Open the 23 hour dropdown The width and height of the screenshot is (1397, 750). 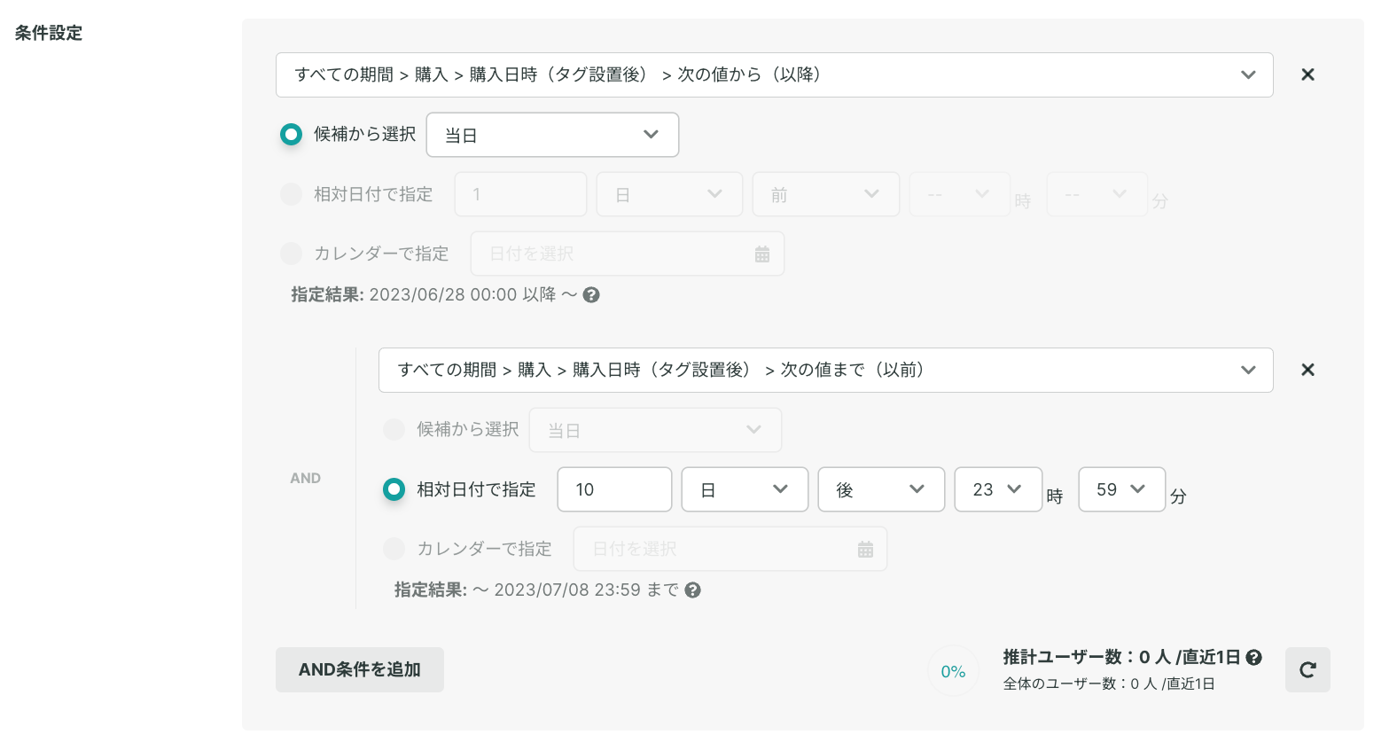(998, 489)
